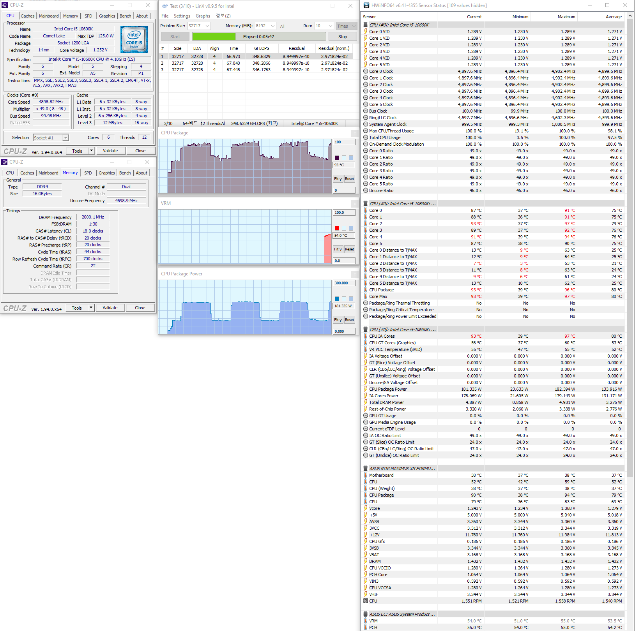The width and height of the screenshot is (635, 631).
Task: Switch to Mainboard tab in CPU-Z processor window
Action: point(49,16)
